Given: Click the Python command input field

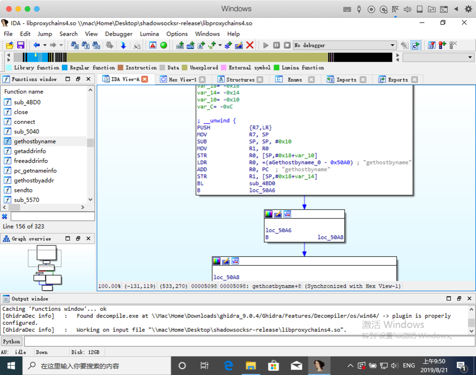Looking at the screenshot, I should tap(249, 341).
